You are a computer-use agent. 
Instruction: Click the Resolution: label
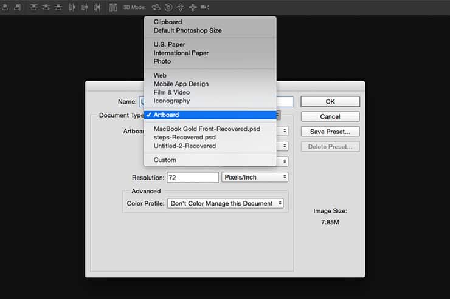(x=148, y=177)
